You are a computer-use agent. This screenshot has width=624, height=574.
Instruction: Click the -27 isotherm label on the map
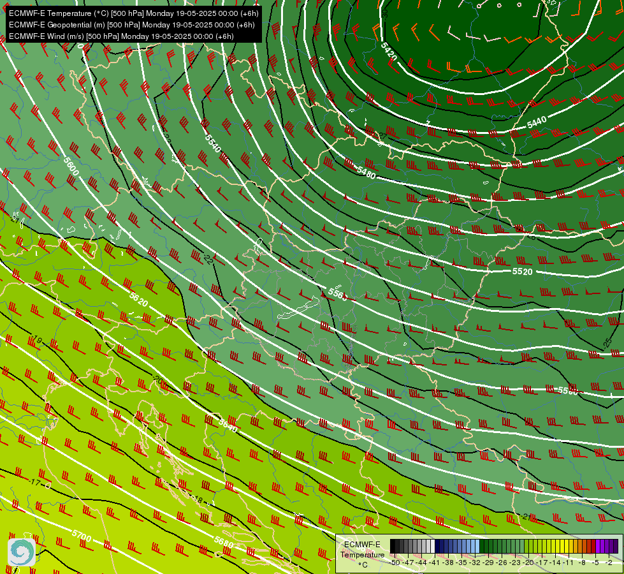(x=382, y=136)
